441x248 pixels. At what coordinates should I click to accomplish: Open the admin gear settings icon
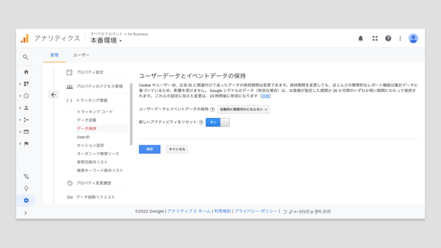(26, 200)
